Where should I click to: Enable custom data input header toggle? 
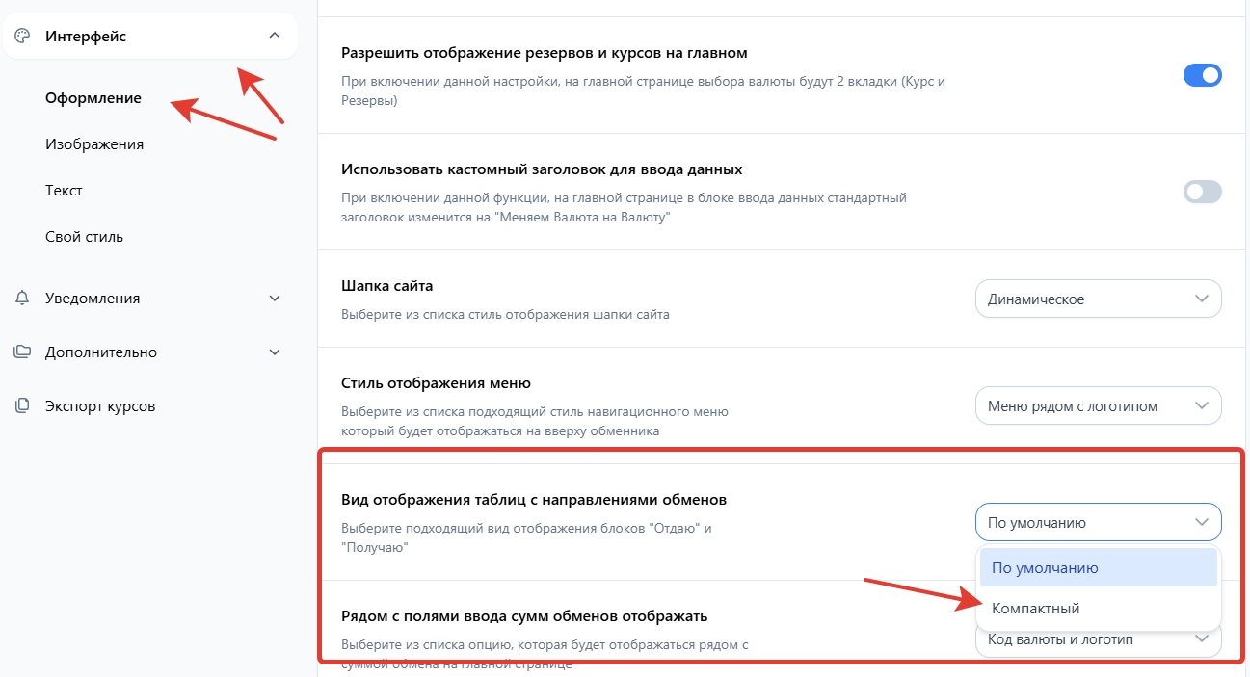(1202, 192)
